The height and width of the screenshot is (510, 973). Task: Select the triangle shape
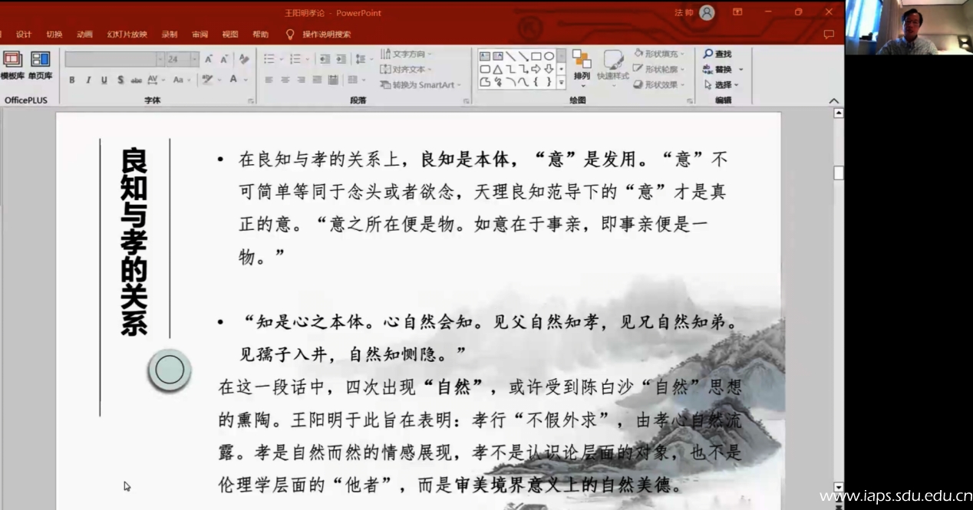498,69
